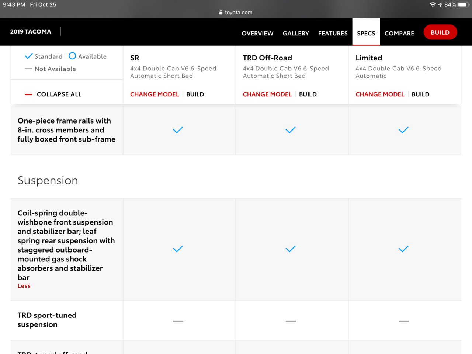Image resolution: width=472 pixels, height=354 pixels.
Task: Click the lock icon beside toyota.com
Action: 221,12
